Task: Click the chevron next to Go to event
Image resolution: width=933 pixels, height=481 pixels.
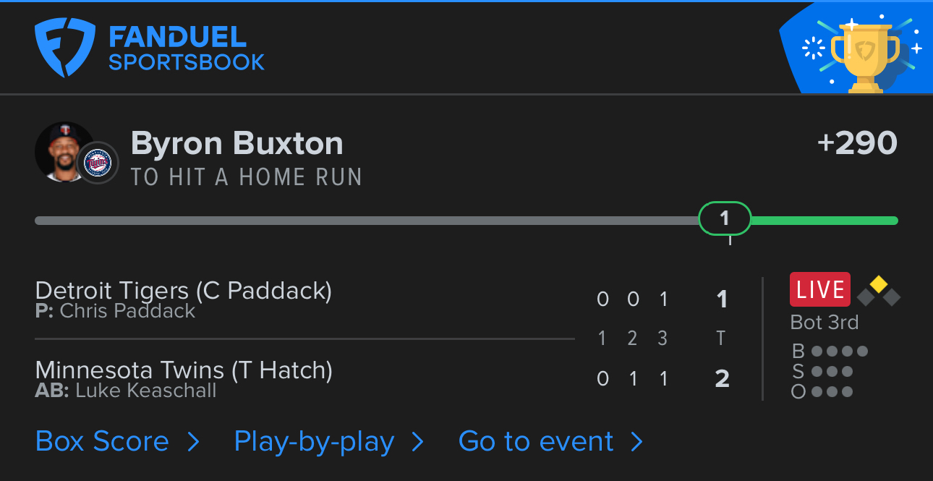Action: (636, 442)
